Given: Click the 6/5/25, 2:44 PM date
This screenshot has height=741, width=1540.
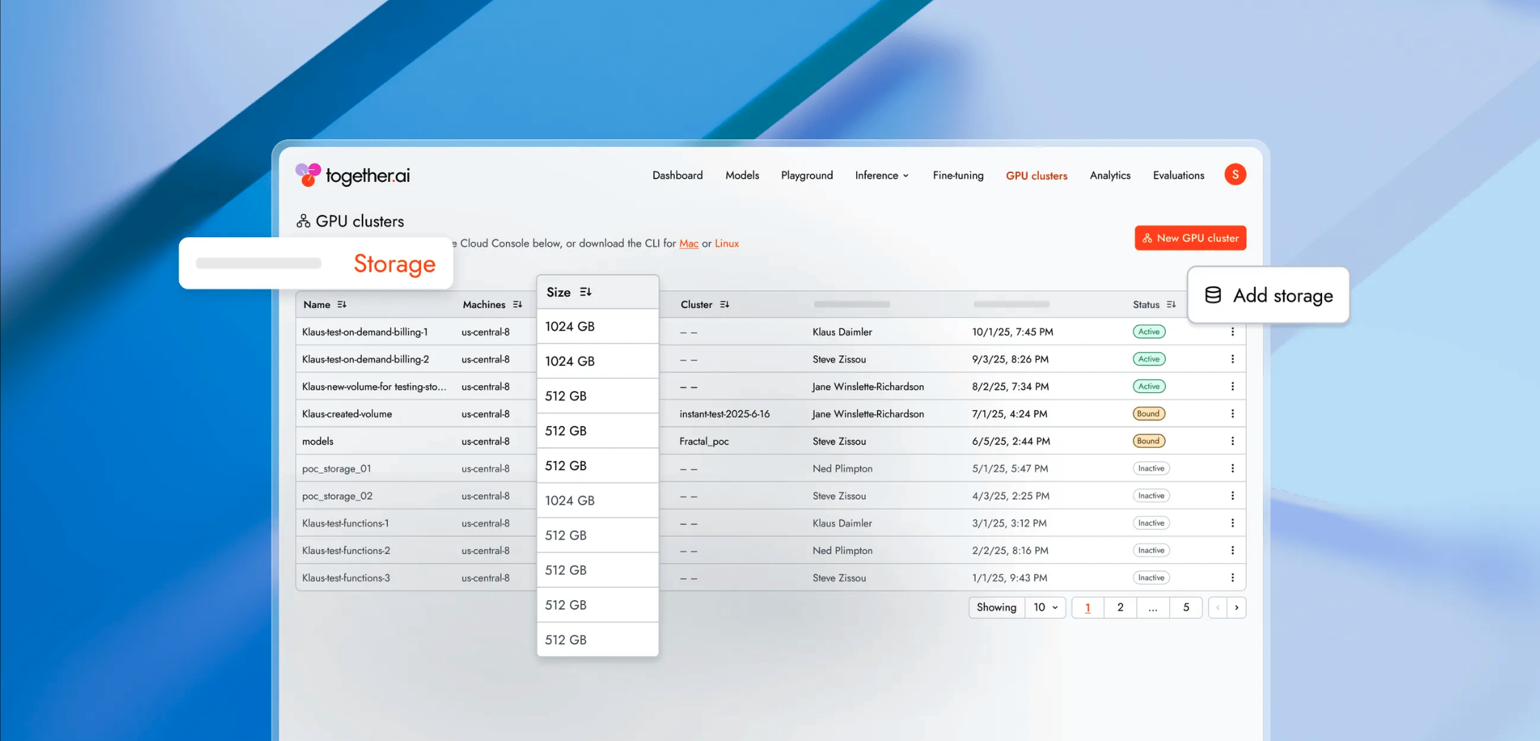Looking at the screenshot, I should 1011,441.
